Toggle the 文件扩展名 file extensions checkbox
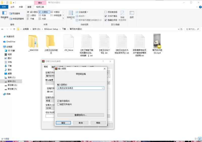 pos(106,16)
